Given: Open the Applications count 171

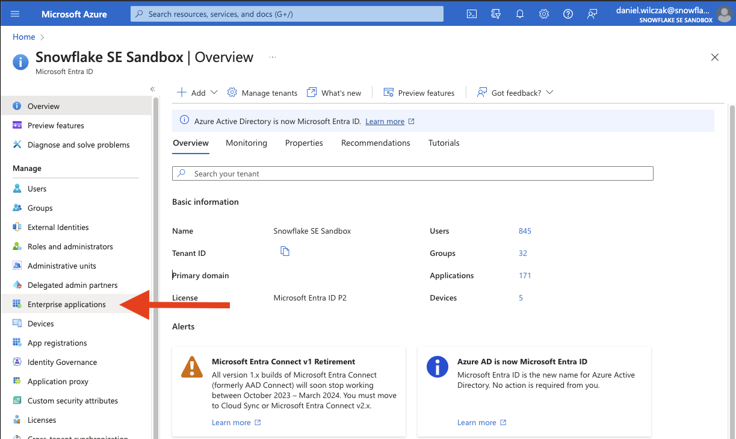Looking at the screenshot, I should [x=525, y=276].
